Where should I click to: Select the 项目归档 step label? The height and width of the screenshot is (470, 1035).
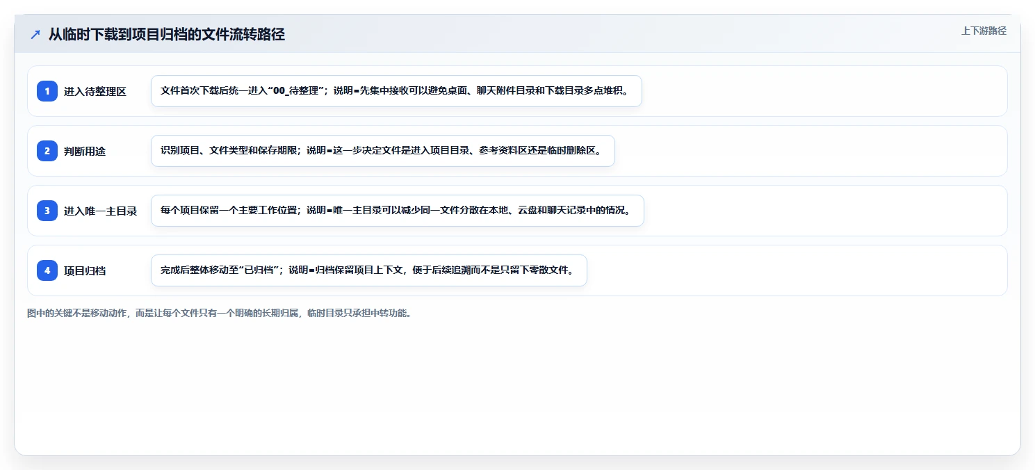click(85, 270)
